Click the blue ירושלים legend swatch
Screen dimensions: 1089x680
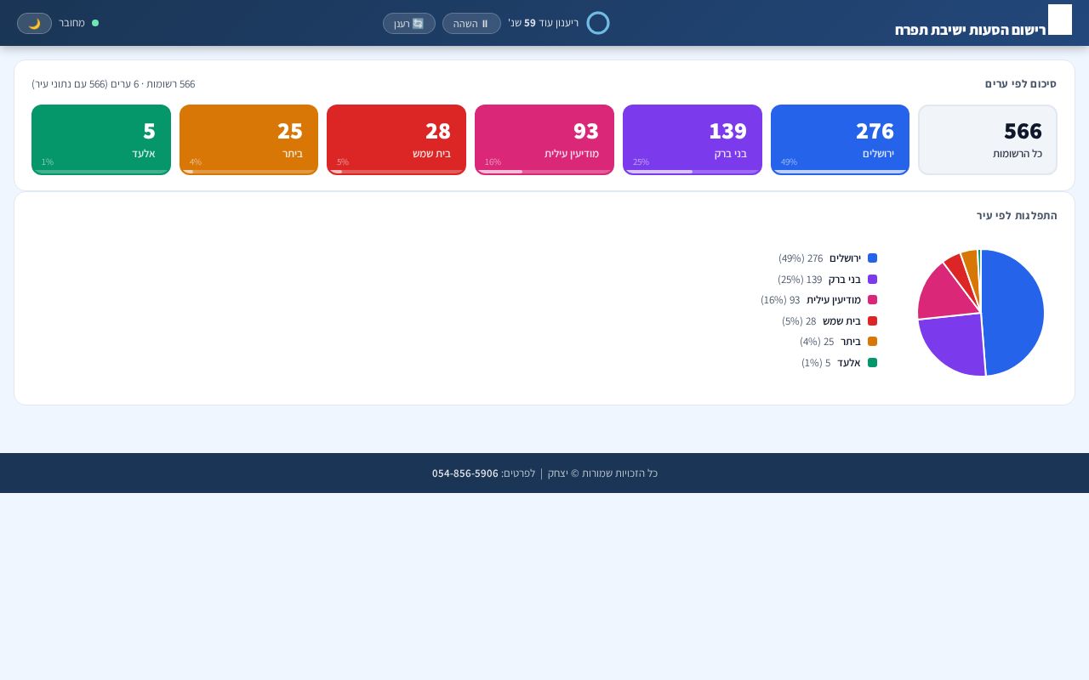click(x=872, y=258)
